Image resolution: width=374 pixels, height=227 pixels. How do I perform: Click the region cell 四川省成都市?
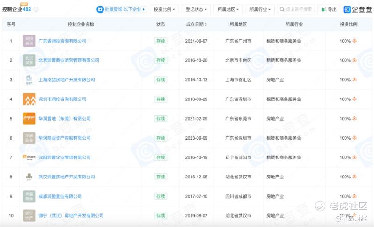(x=238, y=196)
